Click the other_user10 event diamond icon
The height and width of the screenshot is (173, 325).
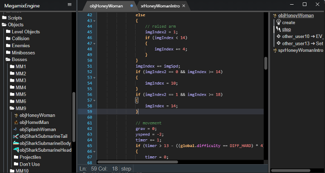279,37
